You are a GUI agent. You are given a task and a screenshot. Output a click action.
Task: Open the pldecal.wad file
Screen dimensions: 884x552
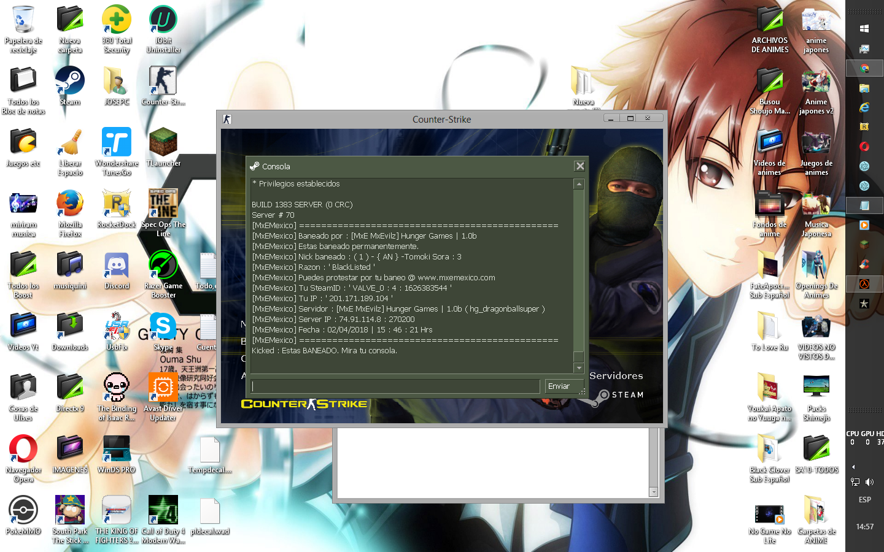pos(210,515)
